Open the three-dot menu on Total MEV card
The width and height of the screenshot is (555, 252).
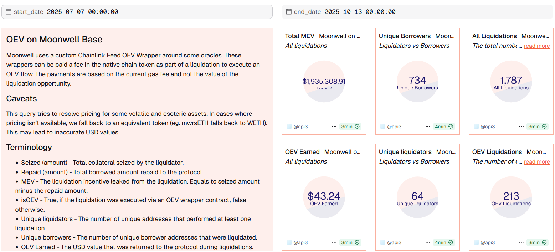click(x=334, y=127)
